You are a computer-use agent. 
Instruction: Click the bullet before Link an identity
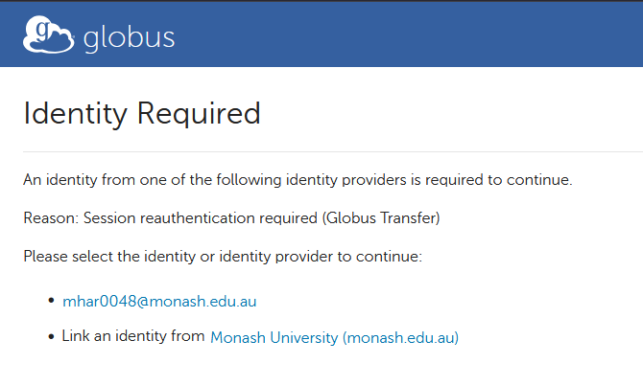pyautogui.click(x=51, y=336)
